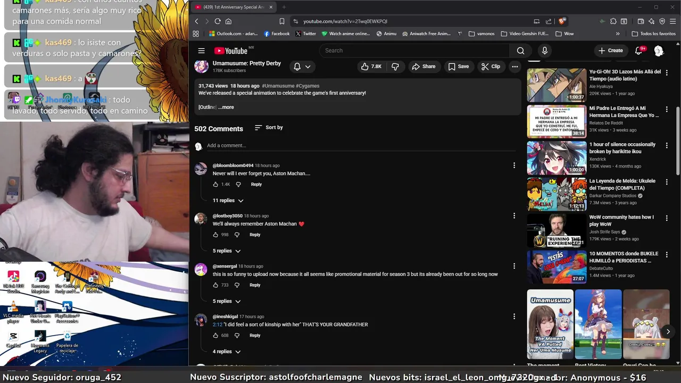Expand 5 replies under xensergal
Screen dimensions: 681x383
coord(227,301)
